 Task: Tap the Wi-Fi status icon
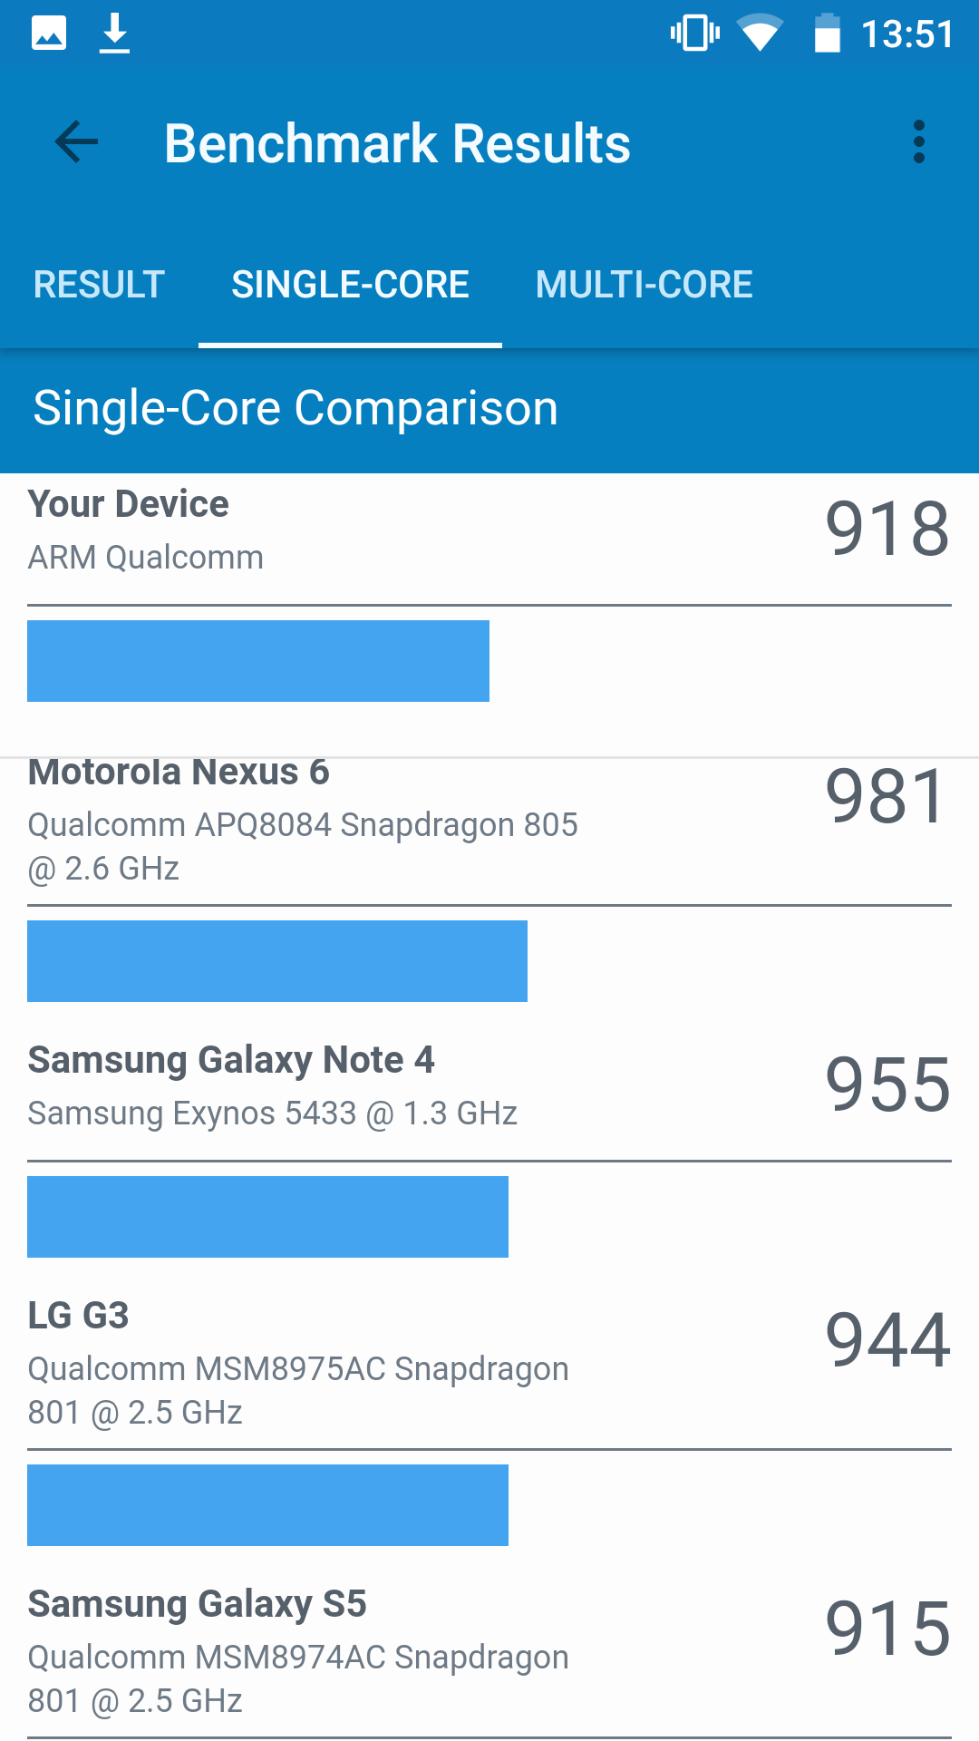point(760,34)
